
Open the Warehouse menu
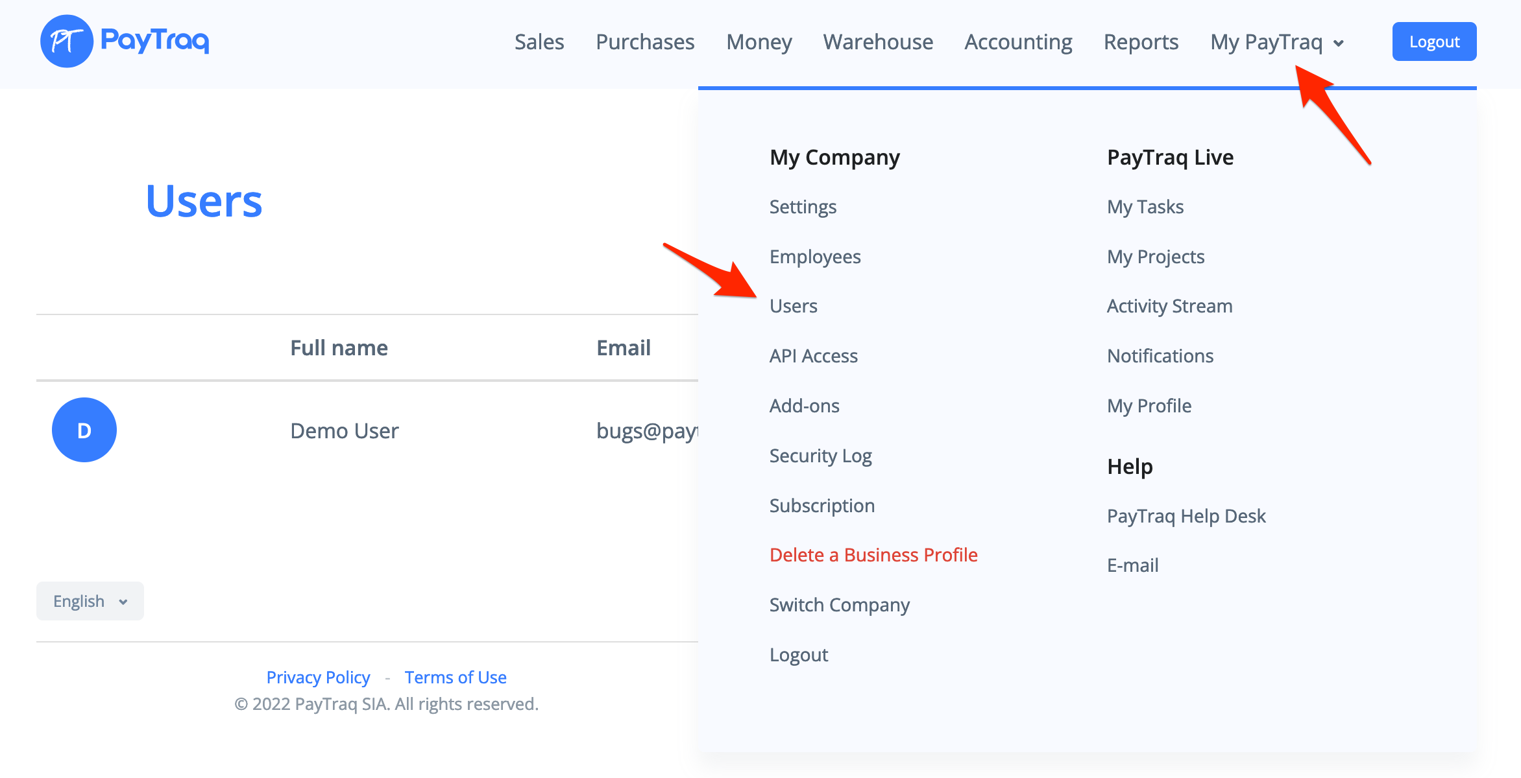click(878, 42)
